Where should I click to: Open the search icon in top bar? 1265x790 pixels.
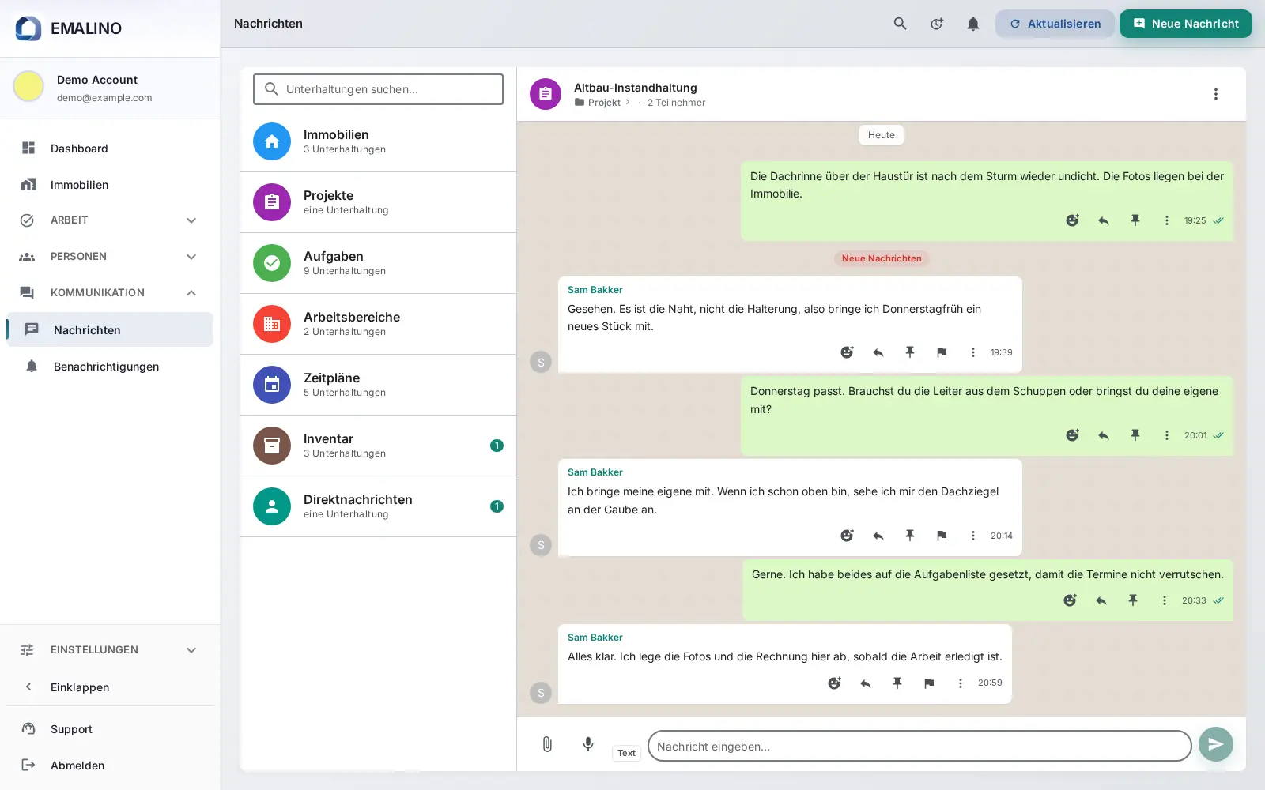tap(900, 24)
